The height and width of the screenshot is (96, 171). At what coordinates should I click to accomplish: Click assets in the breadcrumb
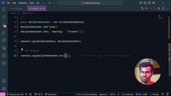point(13,13)
